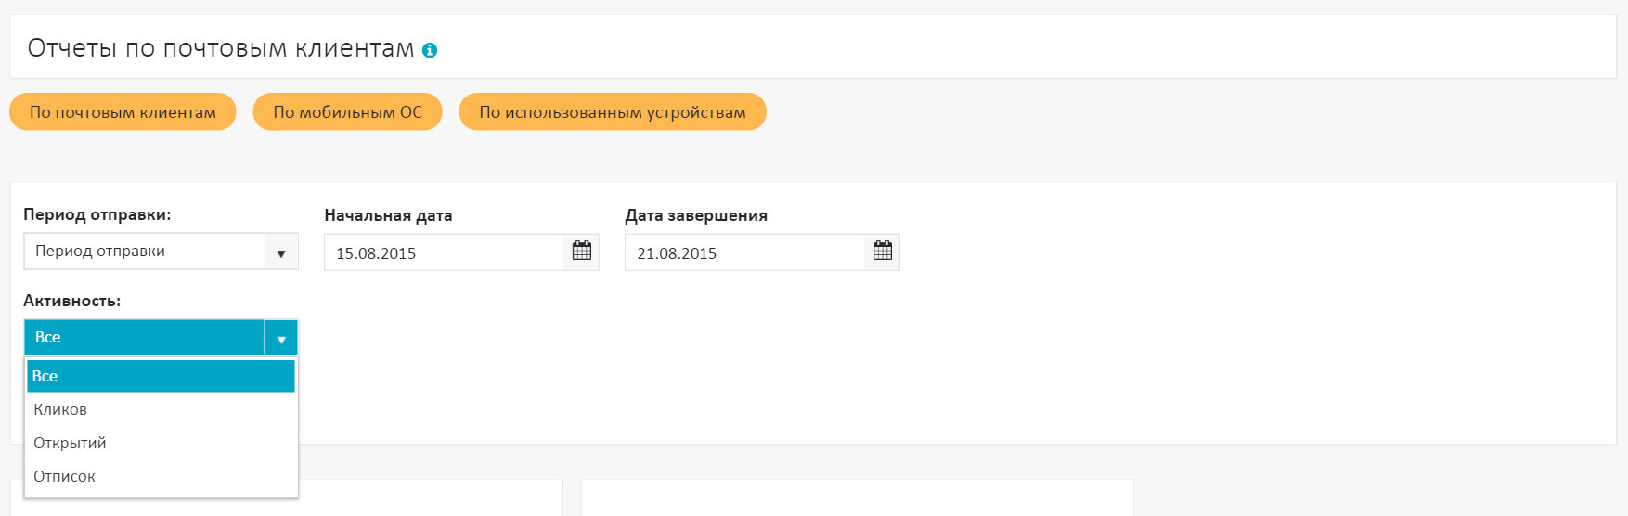1628x516 pixels.
Task: Click the start date field showing 15.08.2015
Action: pyautogui.click(x=444, y=253)
